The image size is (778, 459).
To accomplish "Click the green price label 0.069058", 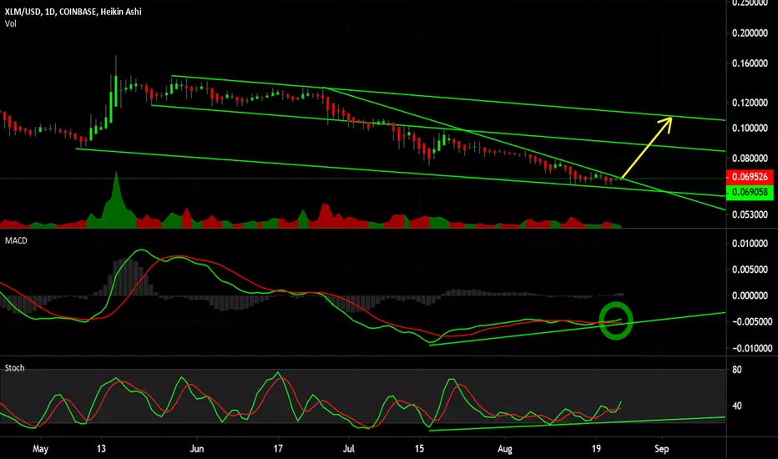I will pos(750,192).
